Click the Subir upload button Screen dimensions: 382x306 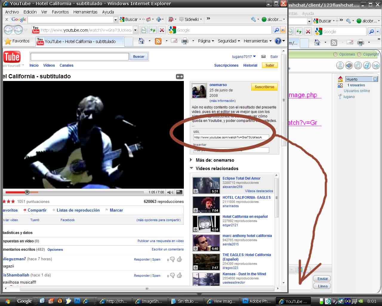tap(270, 65)
